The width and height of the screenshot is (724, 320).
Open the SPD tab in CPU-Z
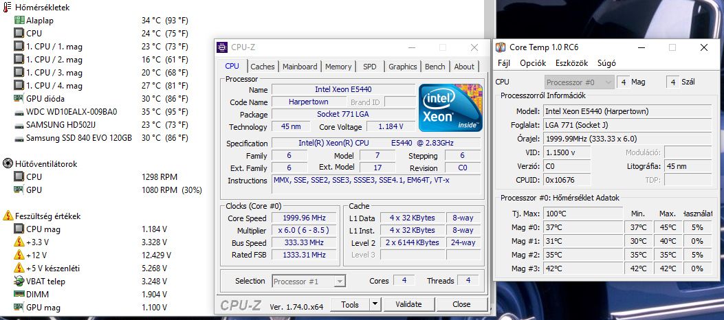(370, 67)
